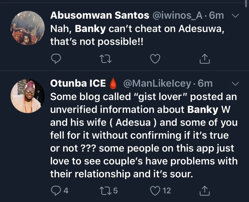Visit Otunba ICE's profile by name
249x202 pixels.
[x=77, y=84]
